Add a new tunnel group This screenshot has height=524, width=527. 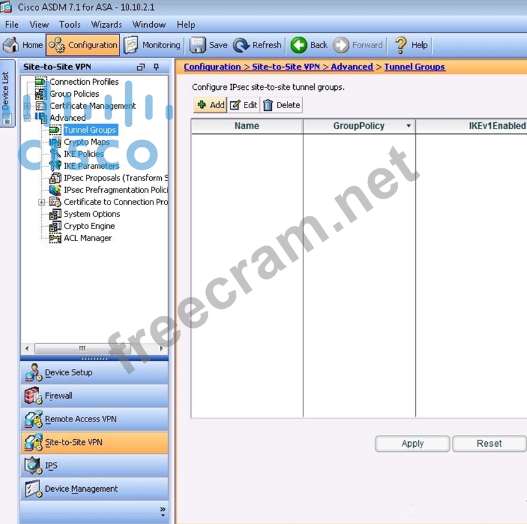tap(210, 105)
